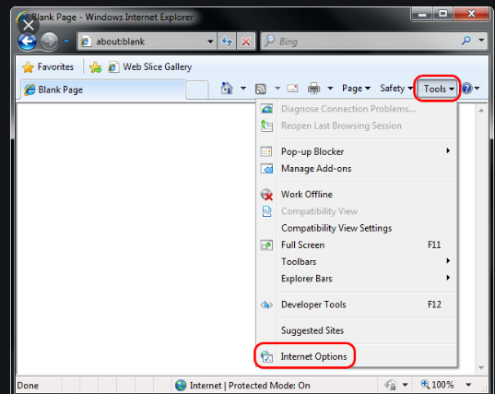Close the Internet Explorer window

click(x=471, y=14)
